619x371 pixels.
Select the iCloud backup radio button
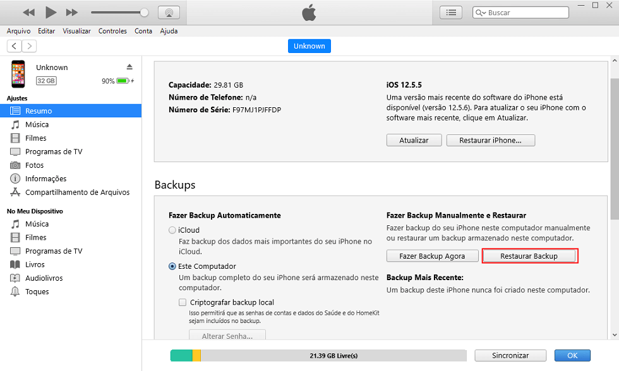172,230
